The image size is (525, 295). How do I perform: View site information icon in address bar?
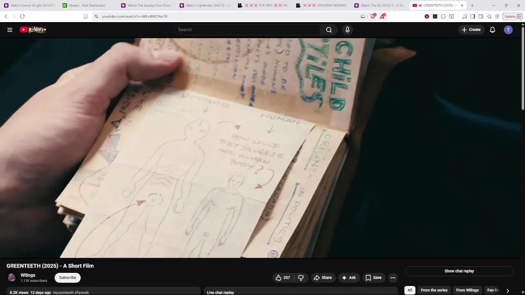(96, 16)
